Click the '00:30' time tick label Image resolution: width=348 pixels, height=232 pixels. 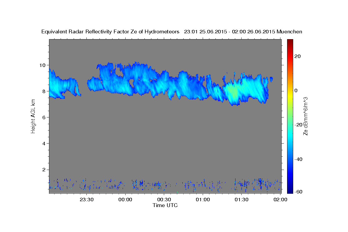(x=164, y=200)
